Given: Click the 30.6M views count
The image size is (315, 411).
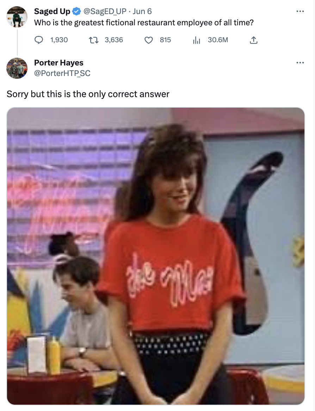Looking at the screenshot, I should click(x=218, y=40).
